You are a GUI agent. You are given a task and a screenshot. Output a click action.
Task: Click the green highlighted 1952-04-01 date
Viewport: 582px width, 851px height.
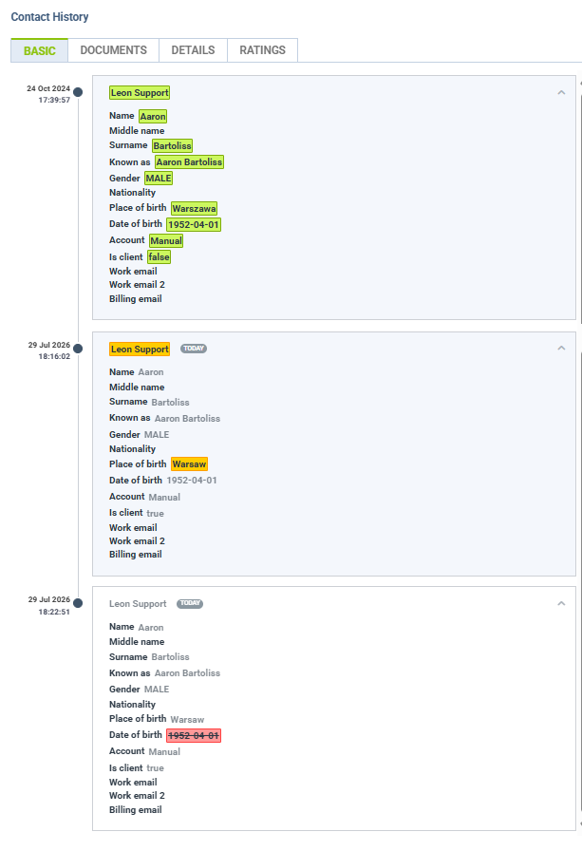pyautogui.click(x=194, y=225)
